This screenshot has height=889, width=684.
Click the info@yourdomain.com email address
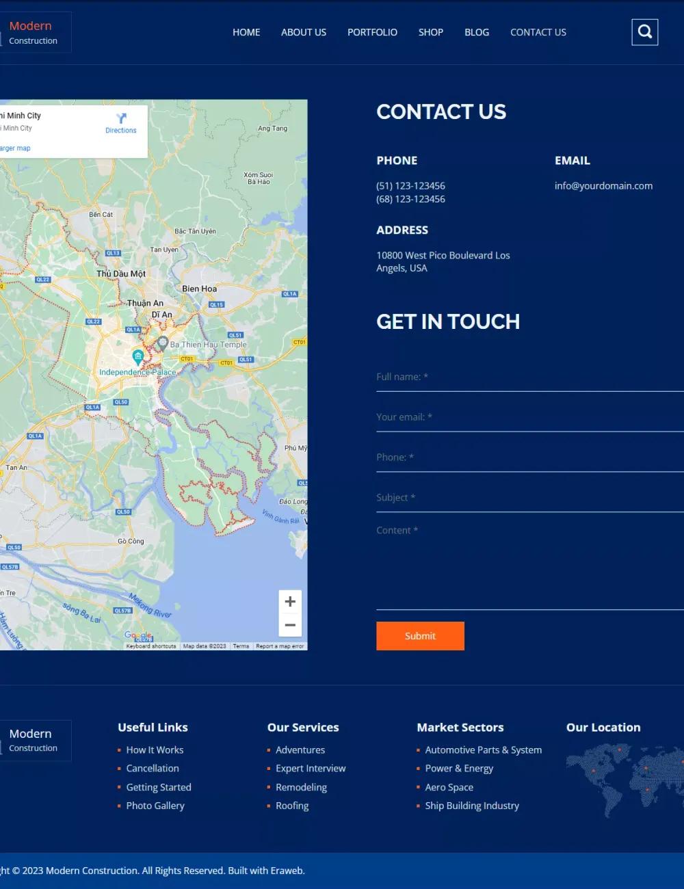coord(603,186)
